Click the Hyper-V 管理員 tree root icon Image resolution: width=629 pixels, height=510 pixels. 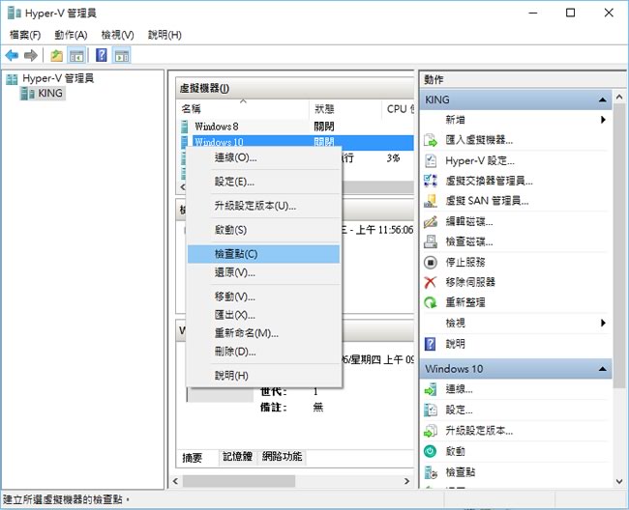[12, 79]
